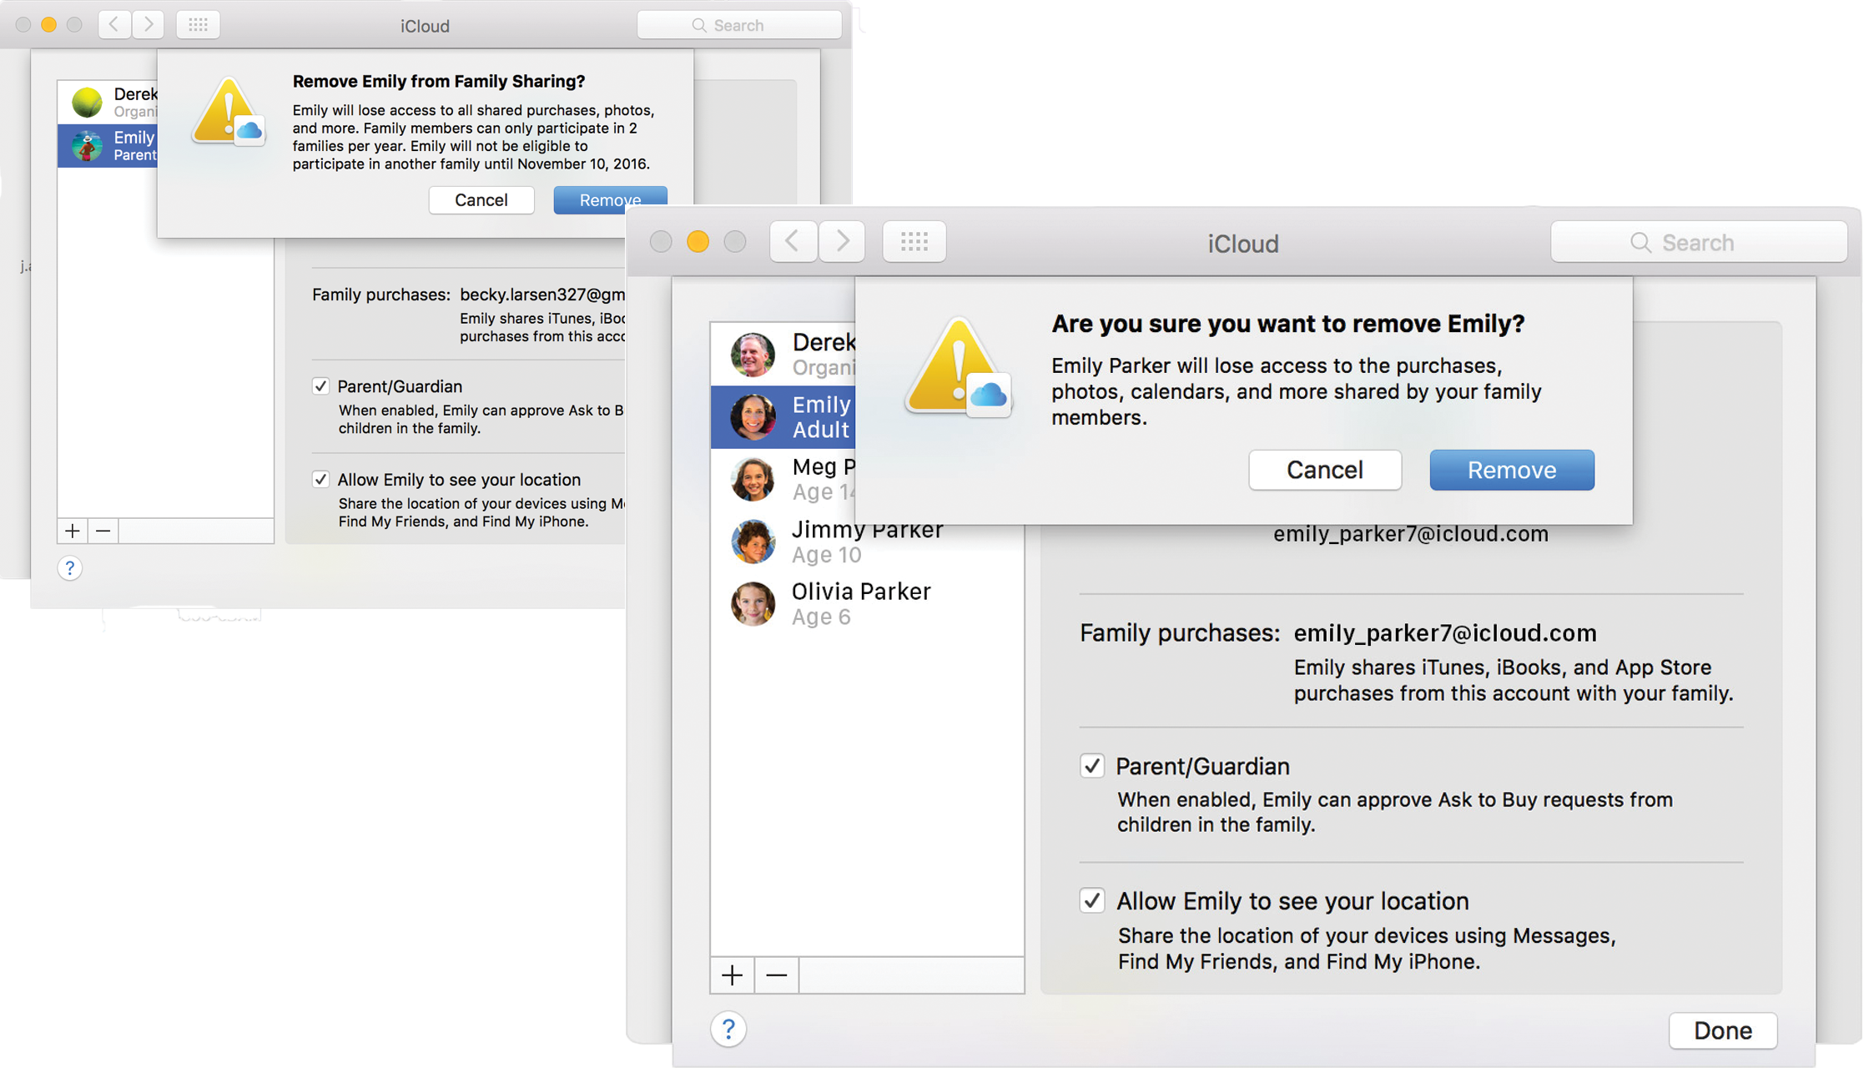Click Derek's avatar photo in front window
This screenshot has width=1874, height=1078.
(x=753, y=354)
